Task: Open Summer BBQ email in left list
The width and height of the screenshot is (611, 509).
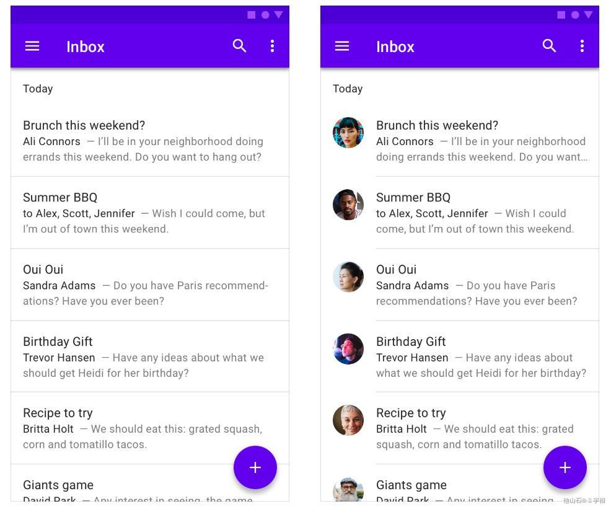Action: (x=150, y=213)
